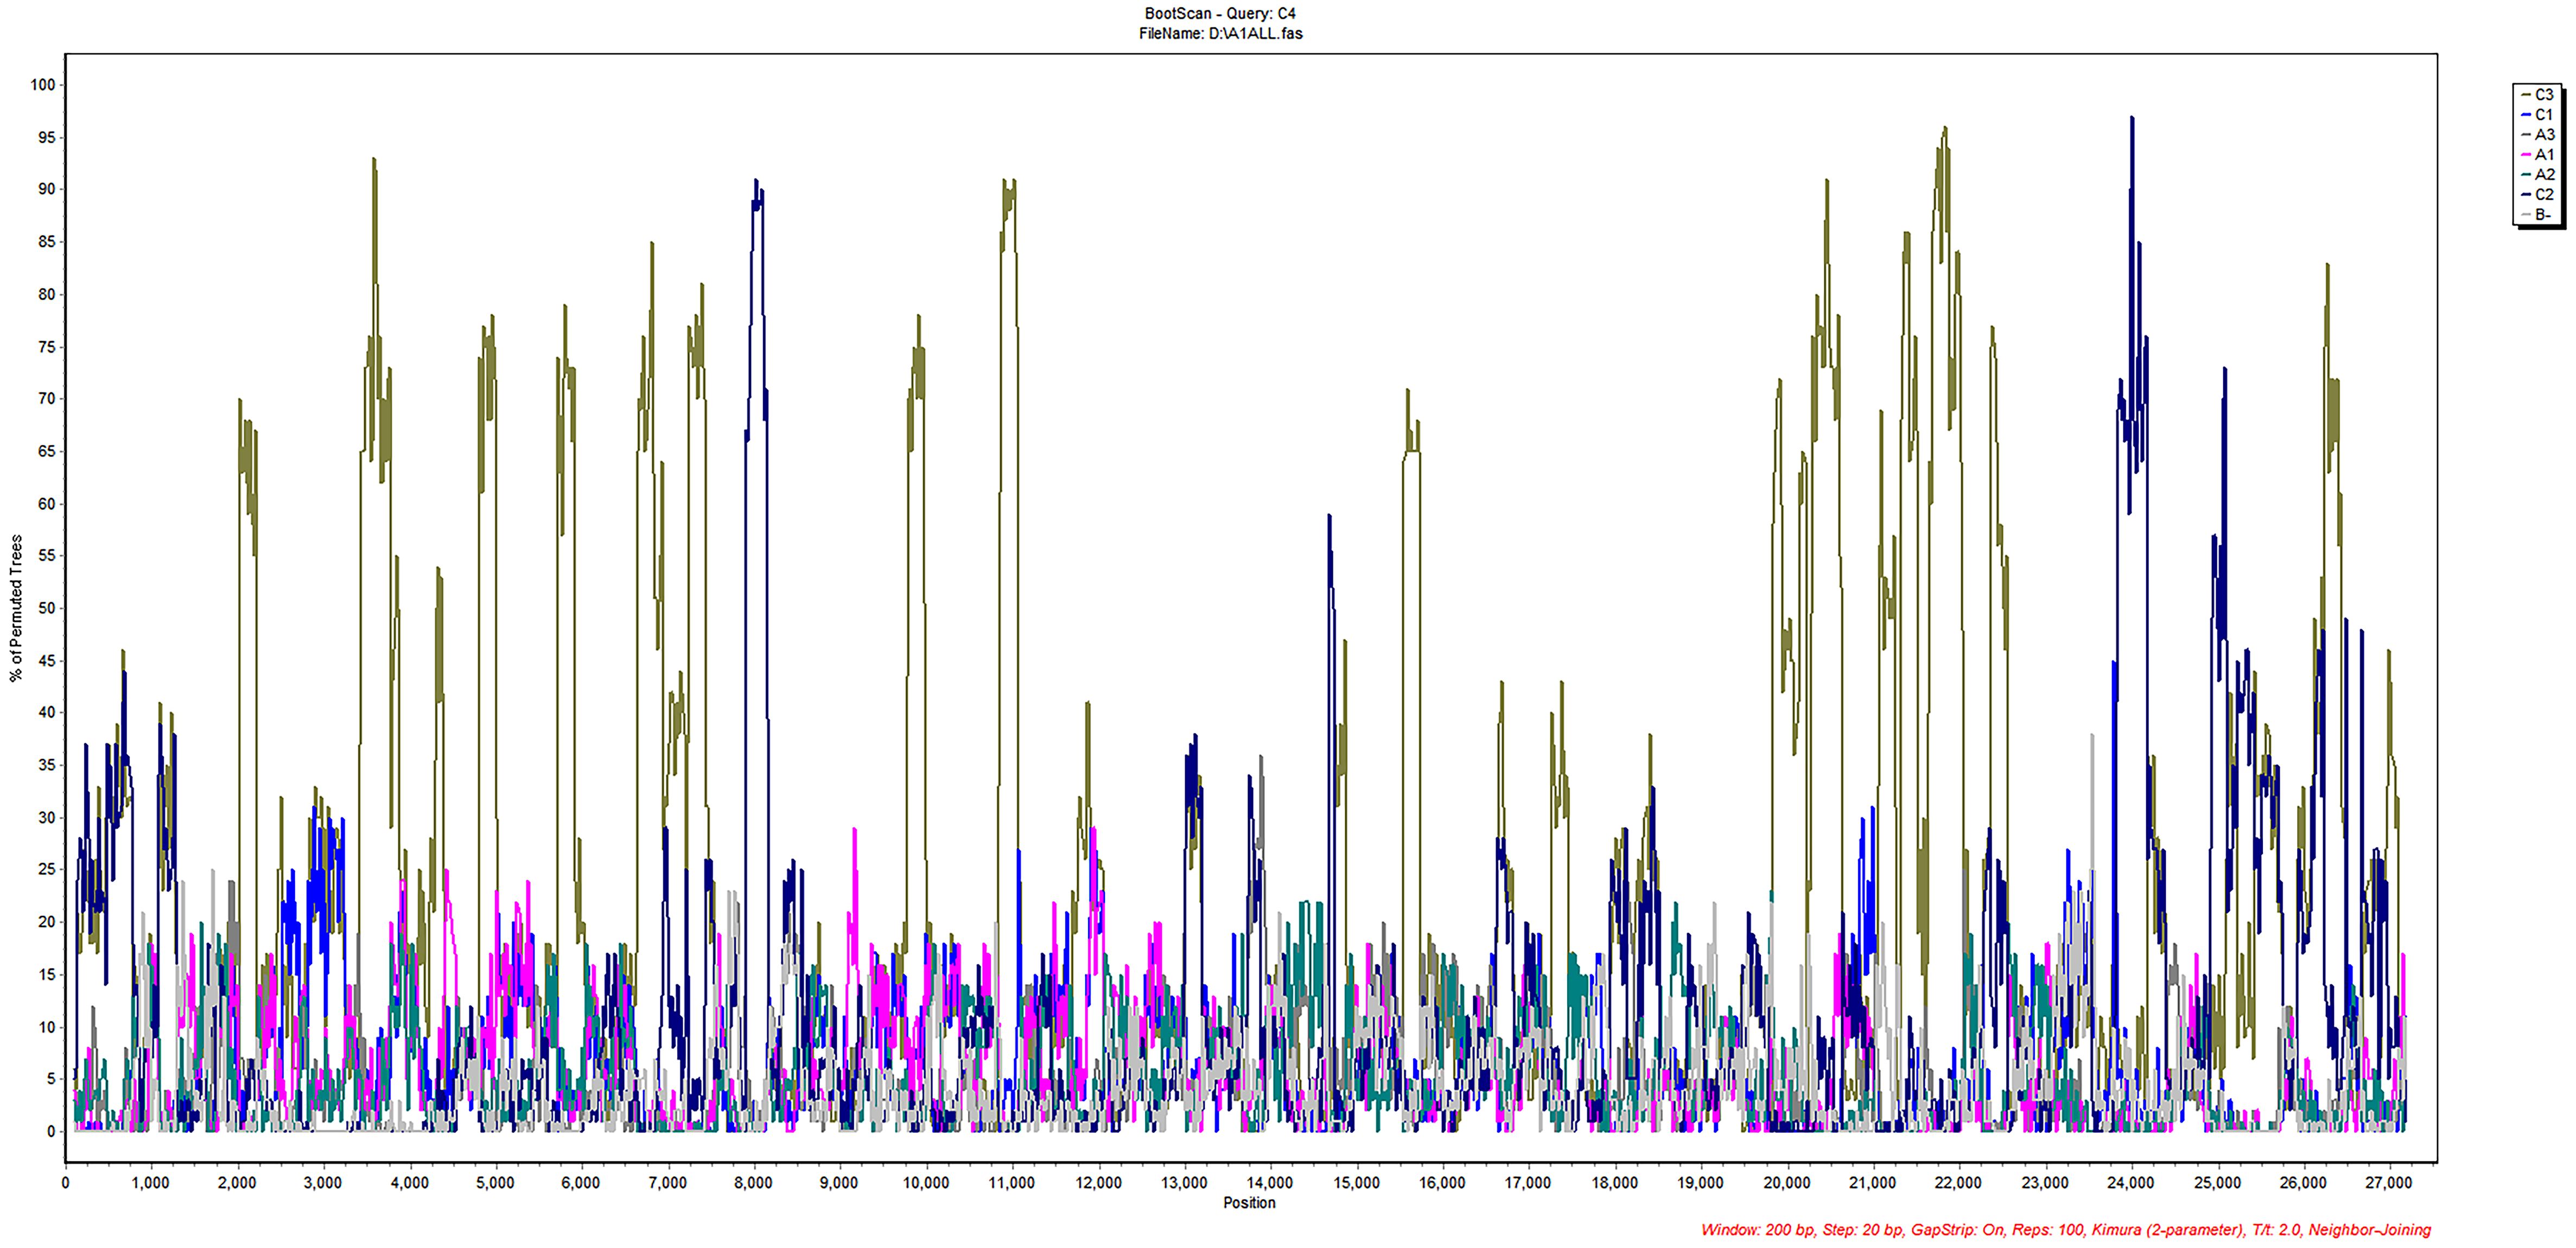
Task: Click the 55 label on the percent axis
Action: click(x=47, y=556)
